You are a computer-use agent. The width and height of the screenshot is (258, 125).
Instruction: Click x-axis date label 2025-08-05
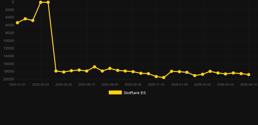coord(110,85)
